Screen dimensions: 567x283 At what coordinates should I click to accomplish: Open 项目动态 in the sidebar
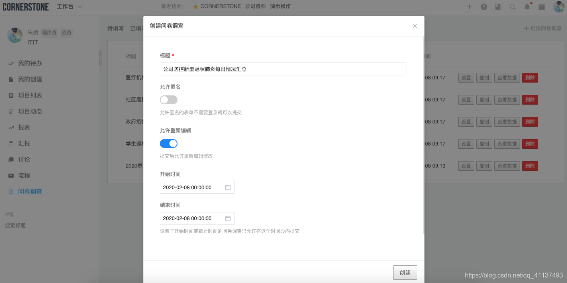tap(30, 111)
